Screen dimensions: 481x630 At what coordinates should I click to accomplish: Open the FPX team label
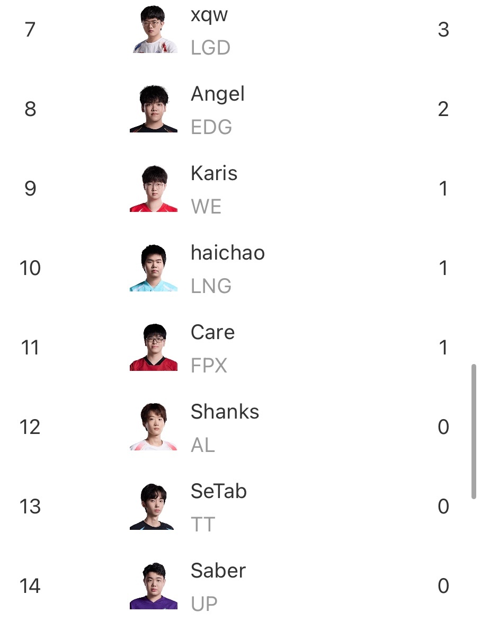click(209, 366)
